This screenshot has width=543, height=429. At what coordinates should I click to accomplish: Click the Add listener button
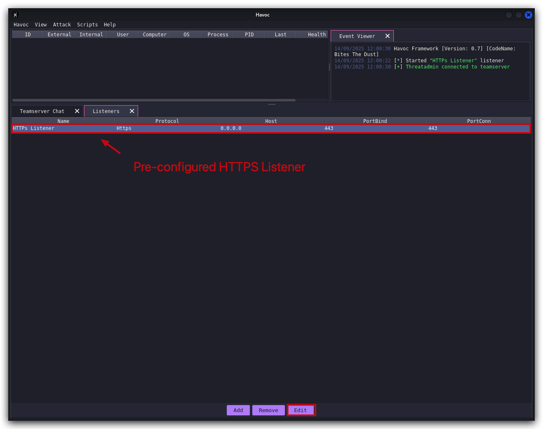coord(238,410)
